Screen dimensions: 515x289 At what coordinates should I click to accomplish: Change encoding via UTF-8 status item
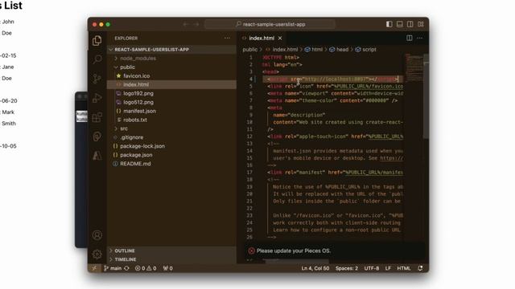(372, 268)
